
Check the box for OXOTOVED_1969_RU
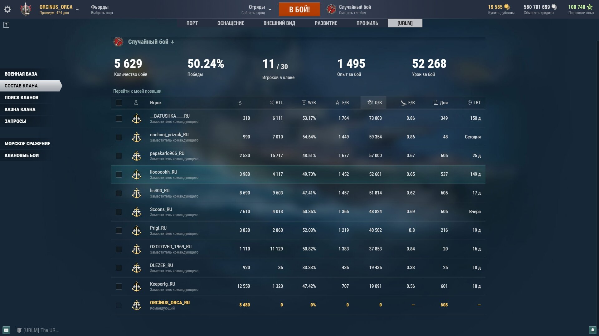point(119,249)
